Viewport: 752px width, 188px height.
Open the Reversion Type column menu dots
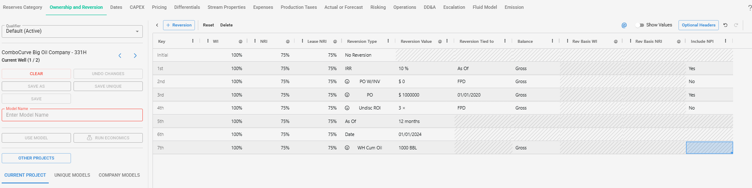pos(388,41)
